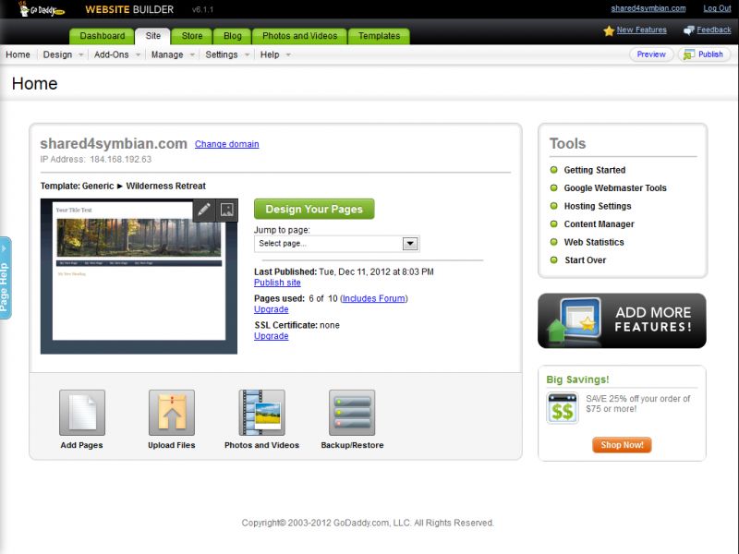Click the image icon on template preview
This screenshot has width=739, height=554.
tap(226, 210)
